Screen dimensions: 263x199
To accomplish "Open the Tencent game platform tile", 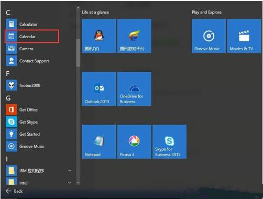I will (134, 36).
